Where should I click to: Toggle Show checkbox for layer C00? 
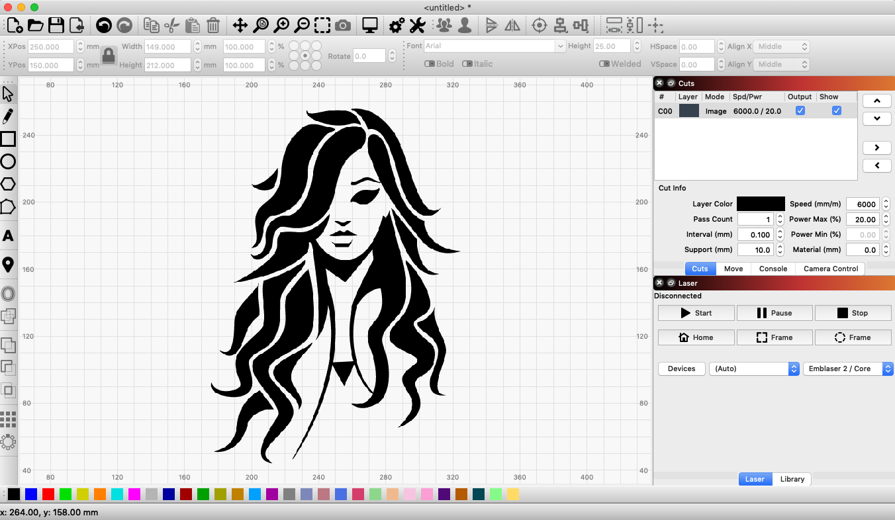(x=836, y=111)
